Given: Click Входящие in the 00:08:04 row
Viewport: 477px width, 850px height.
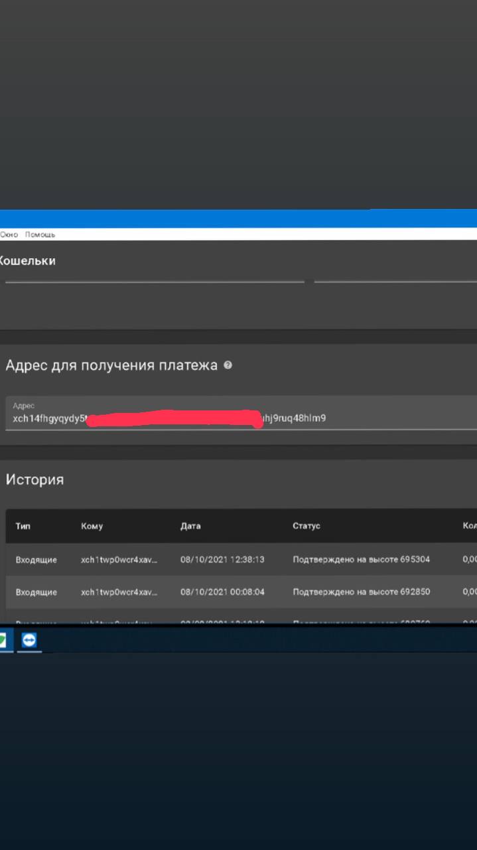Looking at the screenshot, I should [x=36, y=592].
